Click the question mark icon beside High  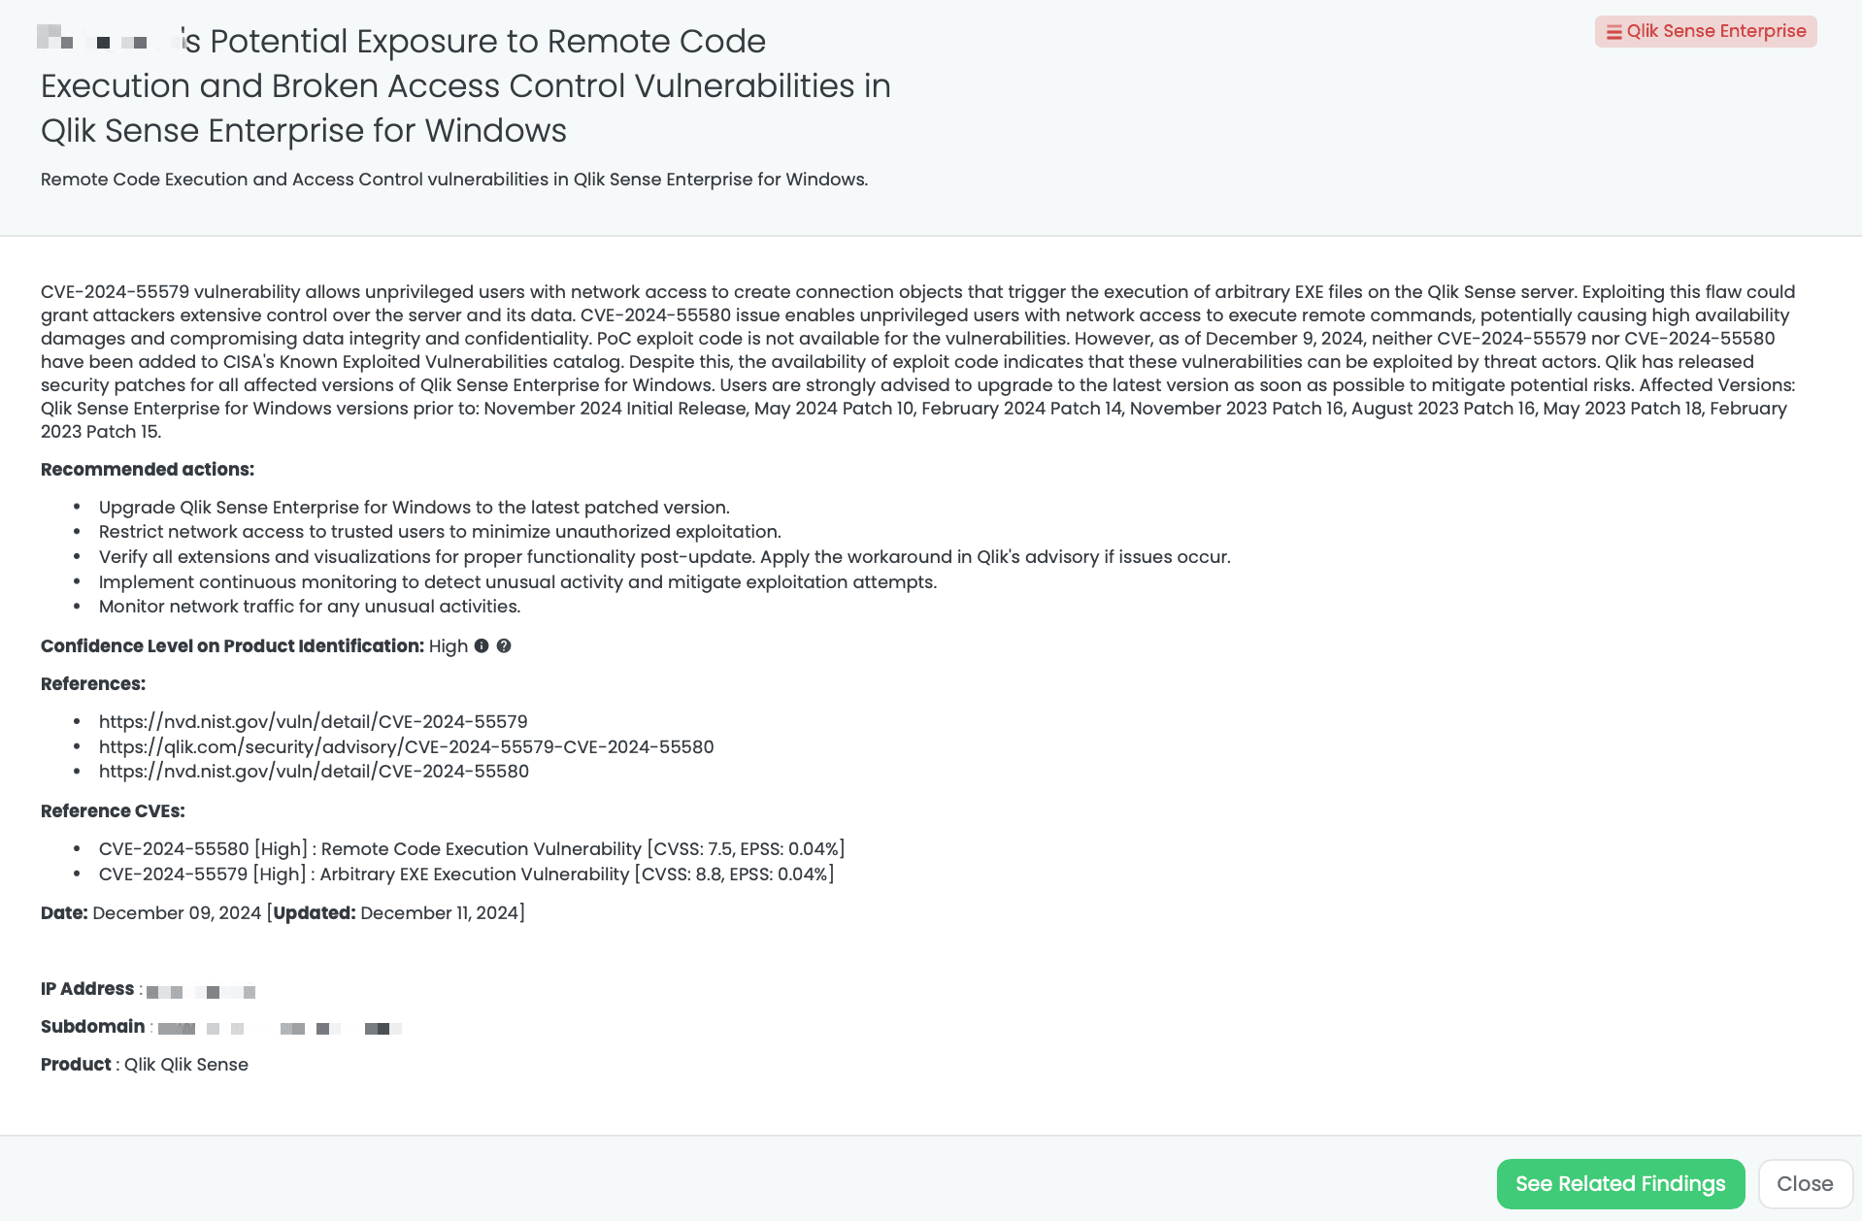point(504,645)
